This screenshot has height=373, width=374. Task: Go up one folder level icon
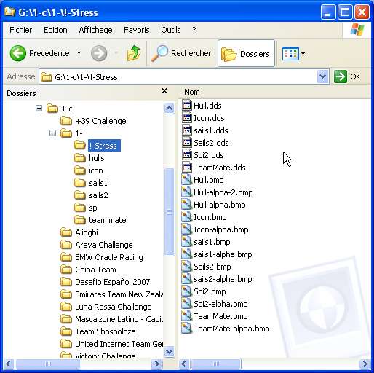(x=134, y=53)
